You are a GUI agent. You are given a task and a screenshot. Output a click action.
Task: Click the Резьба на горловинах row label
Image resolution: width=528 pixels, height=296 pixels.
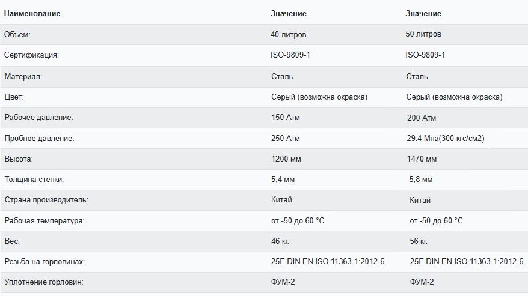pos(45,261)
